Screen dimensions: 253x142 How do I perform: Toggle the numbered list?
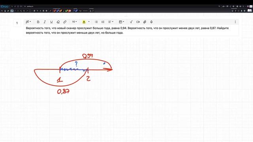point(103,22)
